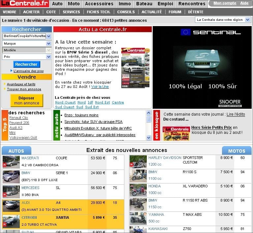The image size is (253, 233).
Task: Select the Accessoires tab
Action: (99, 4)
